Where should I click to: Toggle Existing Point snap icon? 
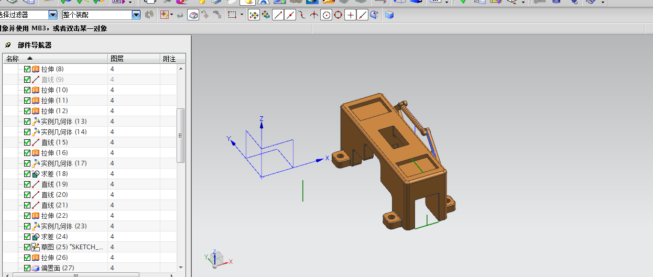pos(351,15)
